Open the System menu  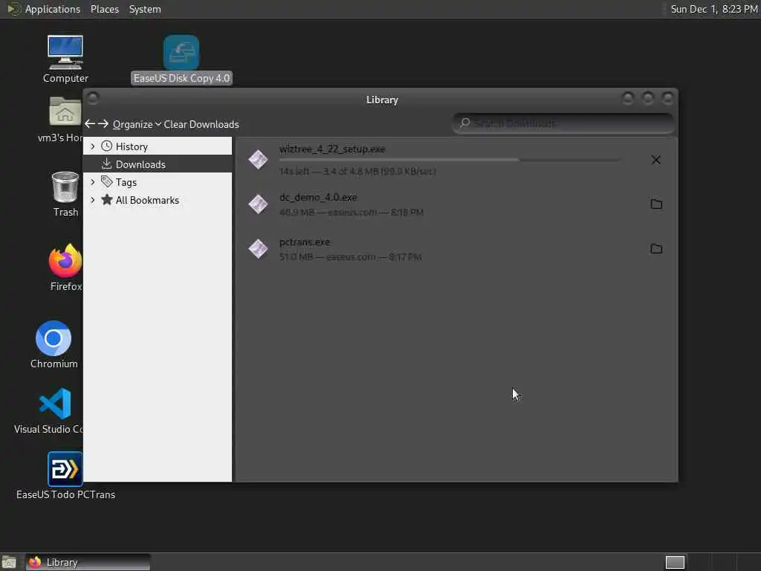point(145,9)
